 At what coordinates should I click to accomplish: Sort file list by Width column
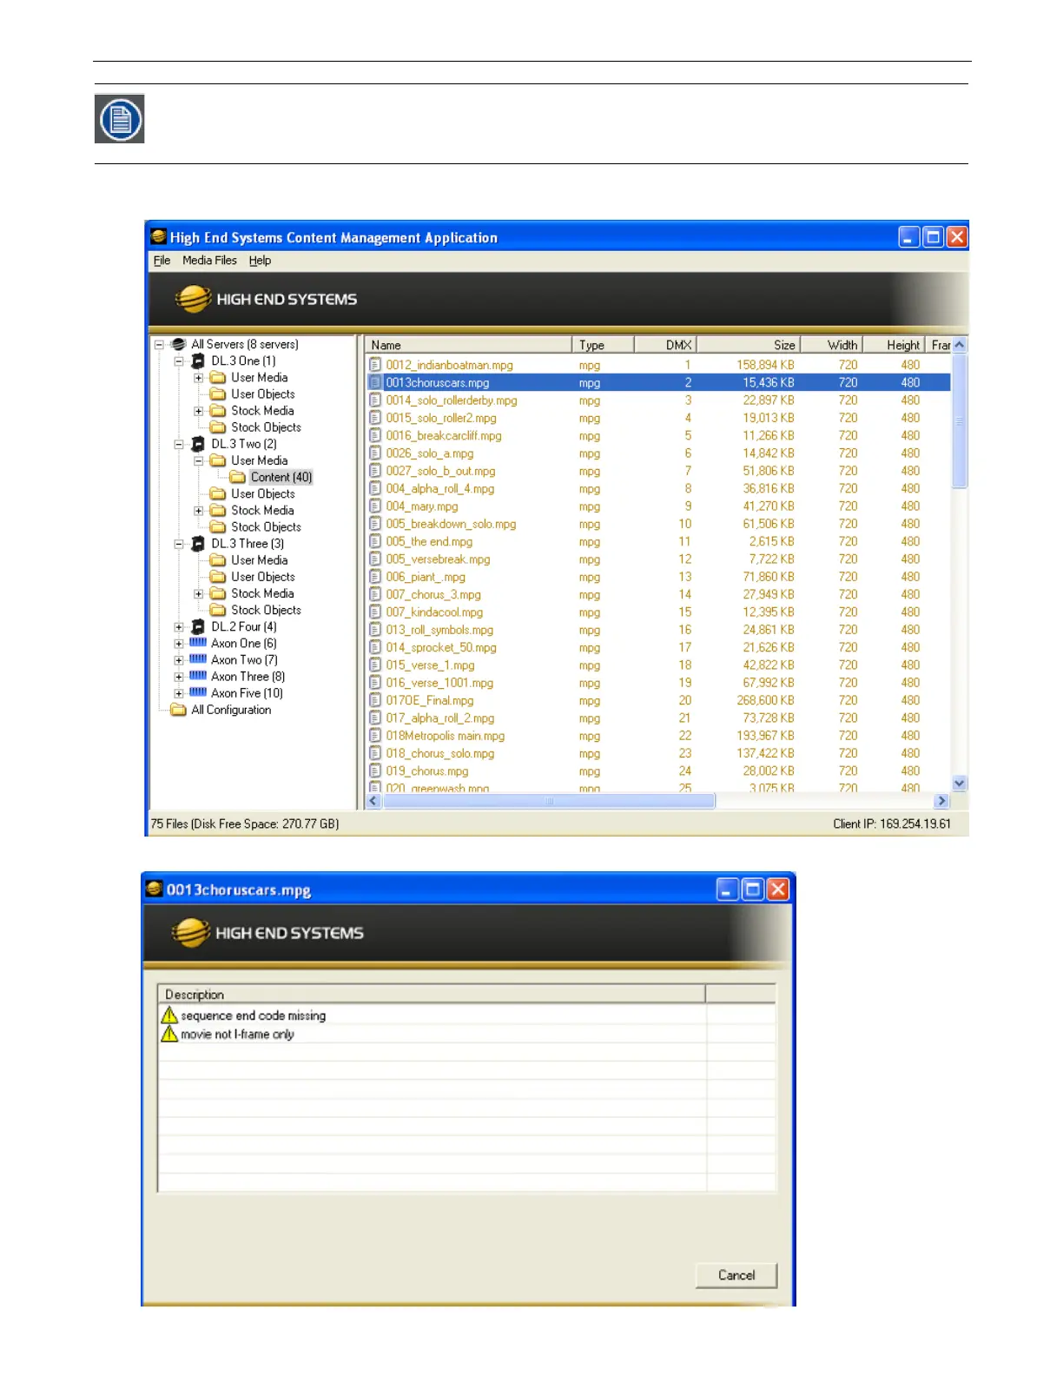pyautogui.click(x=831, y=345)
